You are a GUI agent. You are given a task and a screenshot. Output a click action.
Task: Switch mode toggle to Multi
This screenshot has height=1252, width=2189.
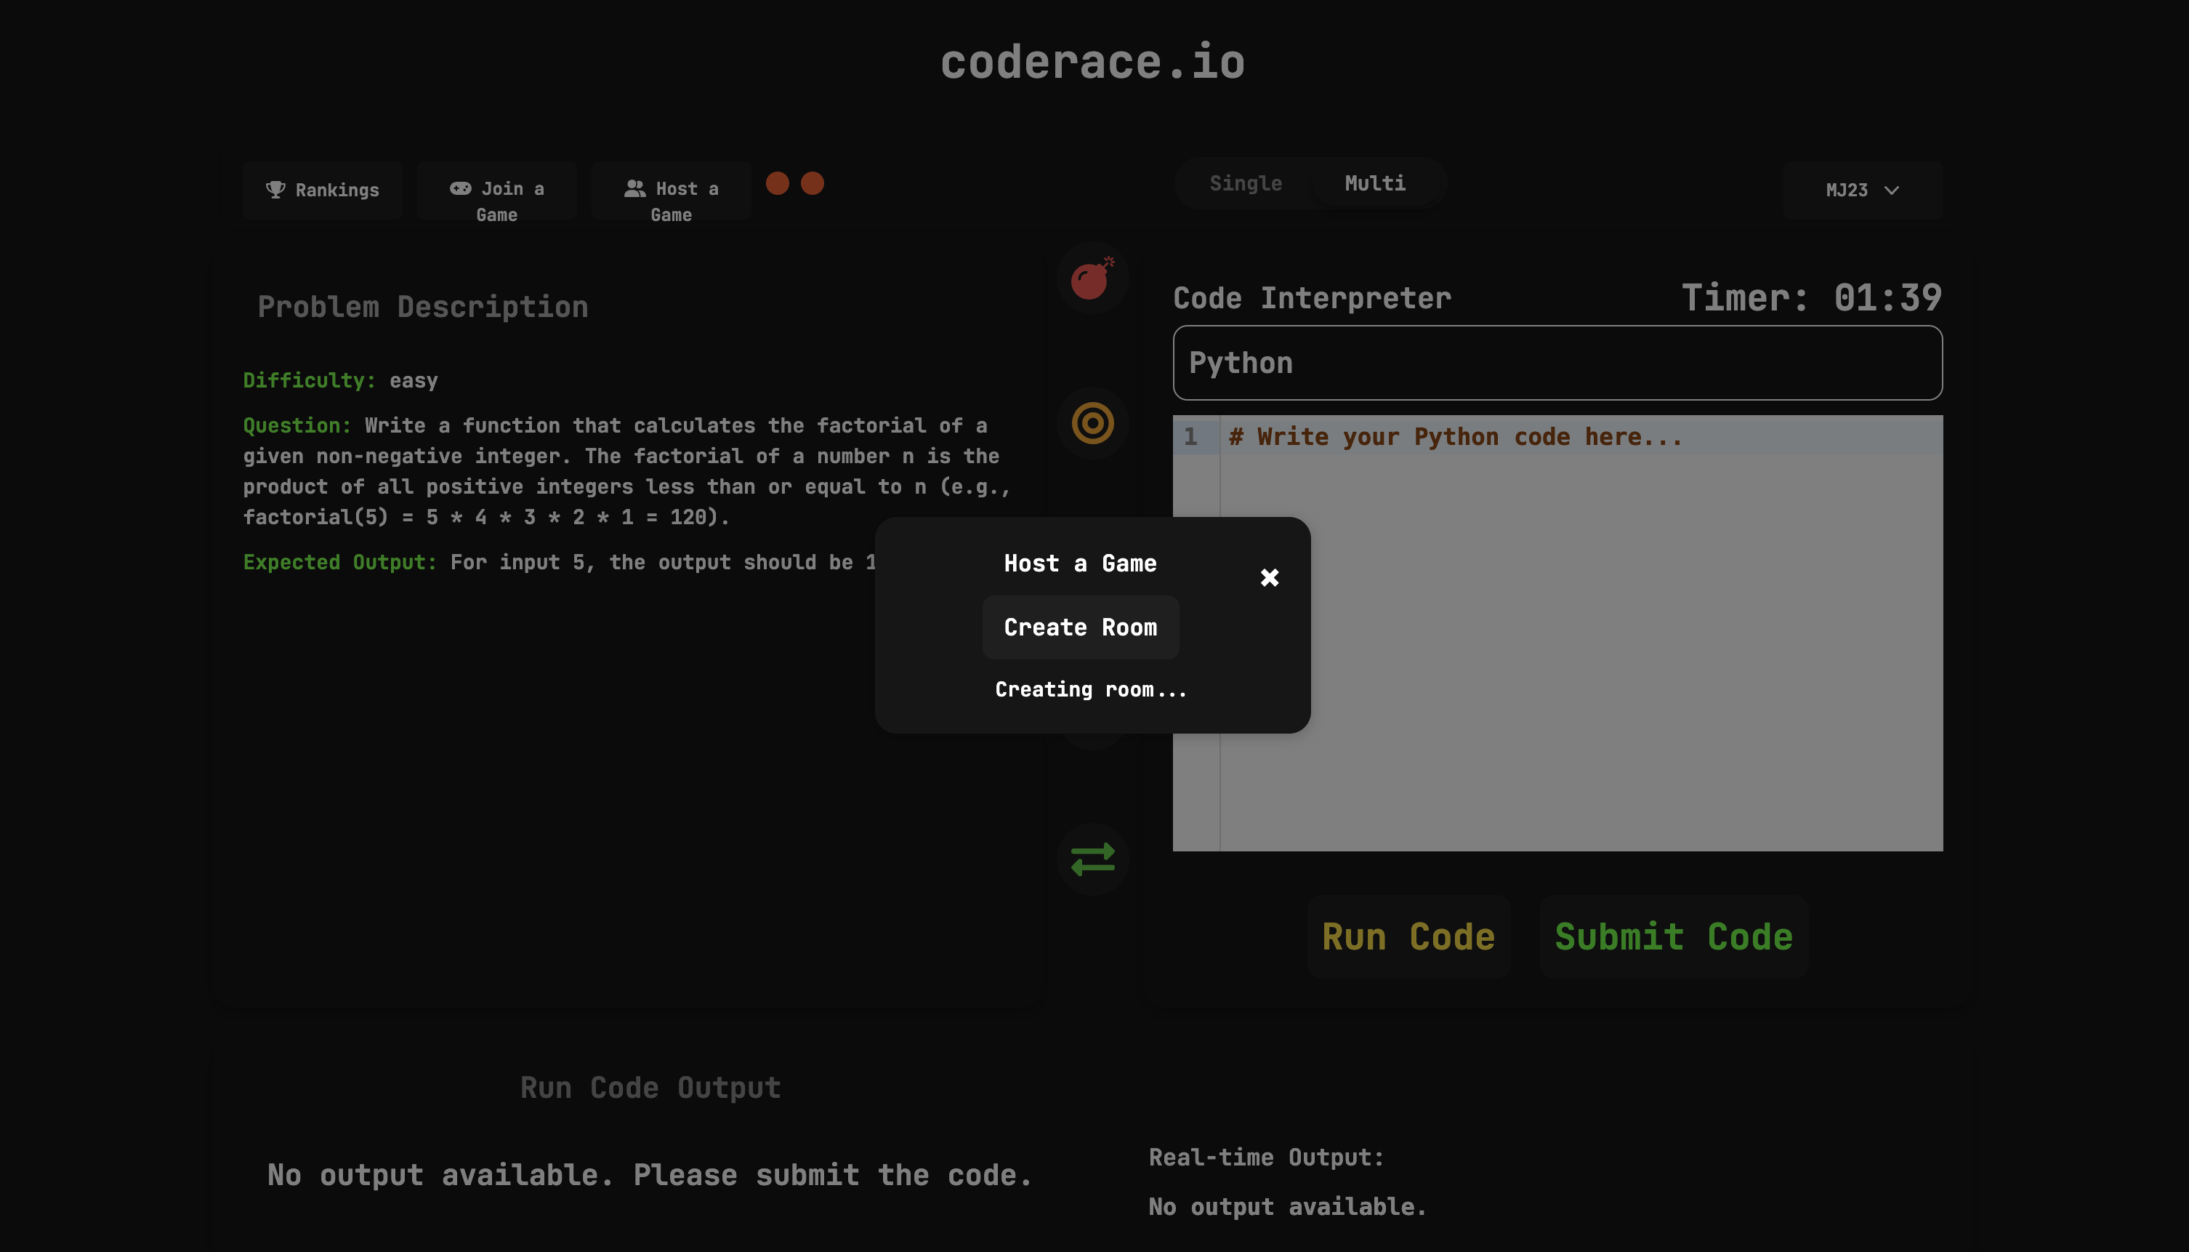(x=1374, y=183)
